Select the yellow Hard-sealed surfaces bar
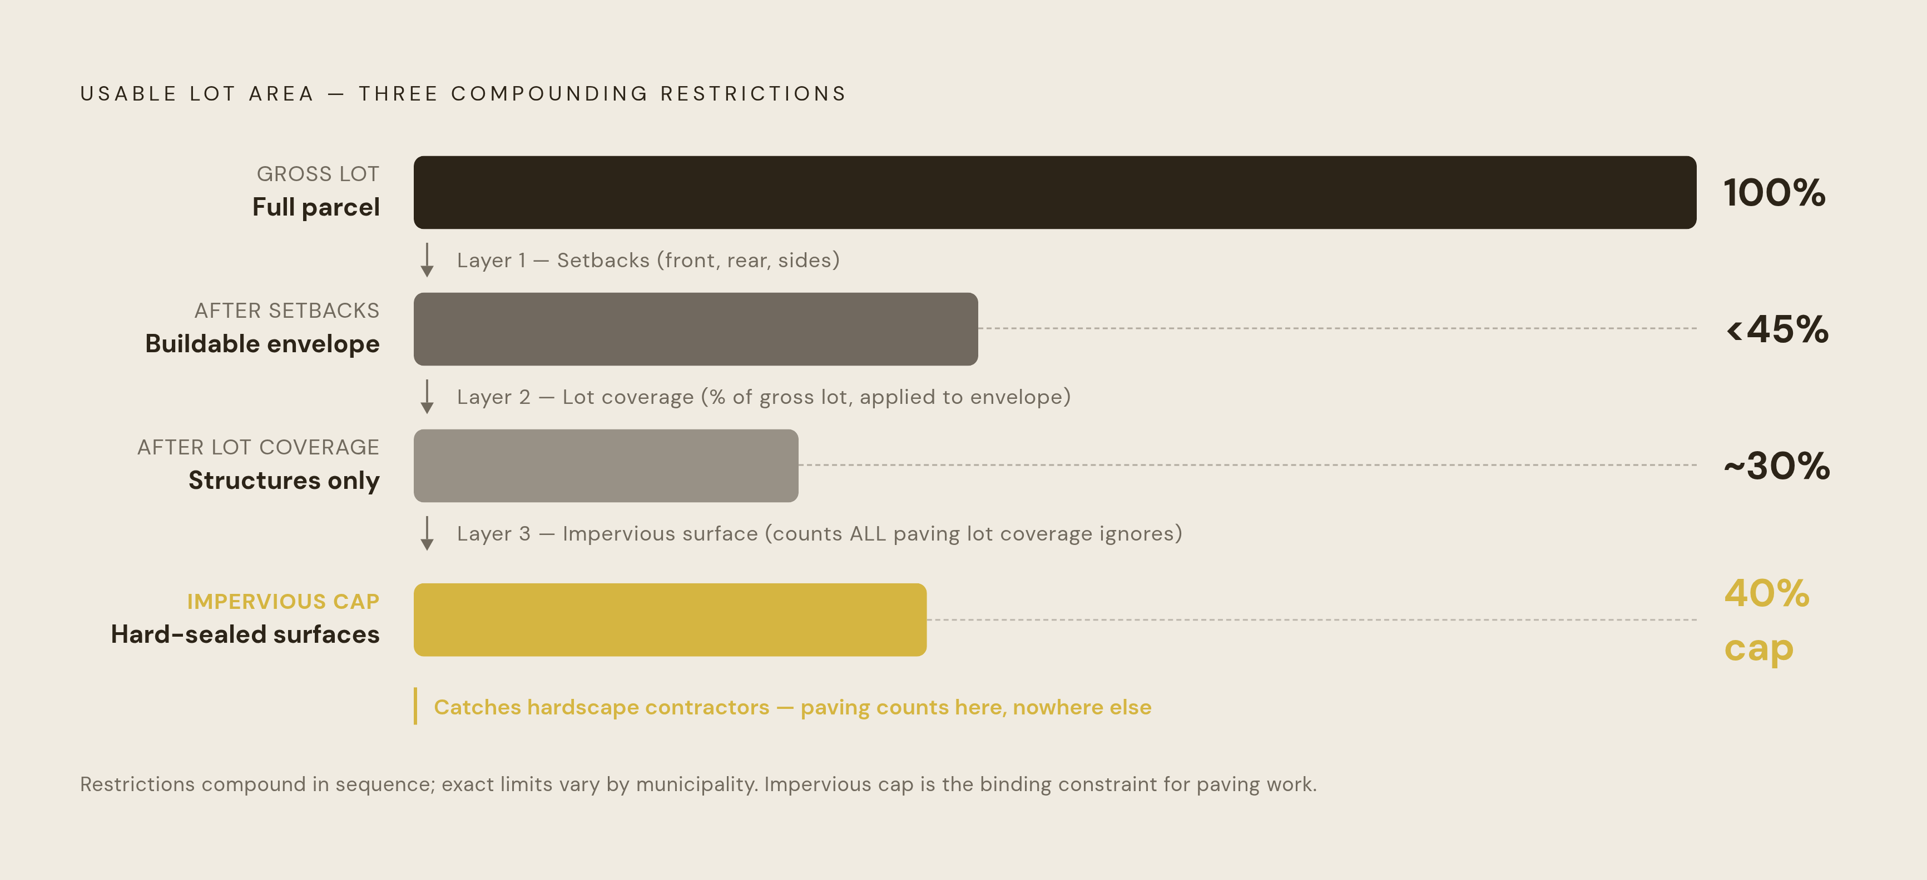The image size is (1927, 880). (670, 620)
